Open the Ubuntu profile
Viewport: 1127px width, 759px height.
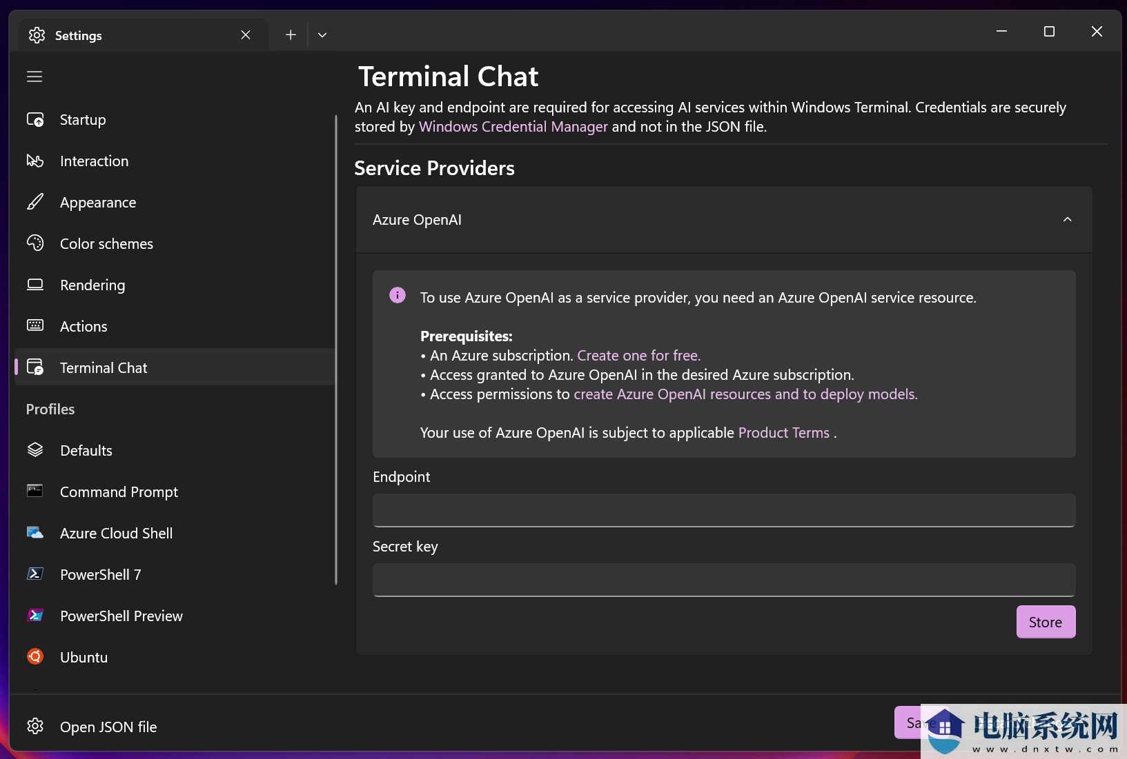(x=175, y=658)
